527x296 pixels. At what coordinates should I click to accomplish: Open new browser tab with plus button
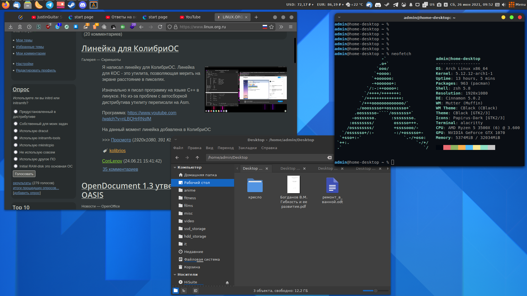click(x=256, y=17)
